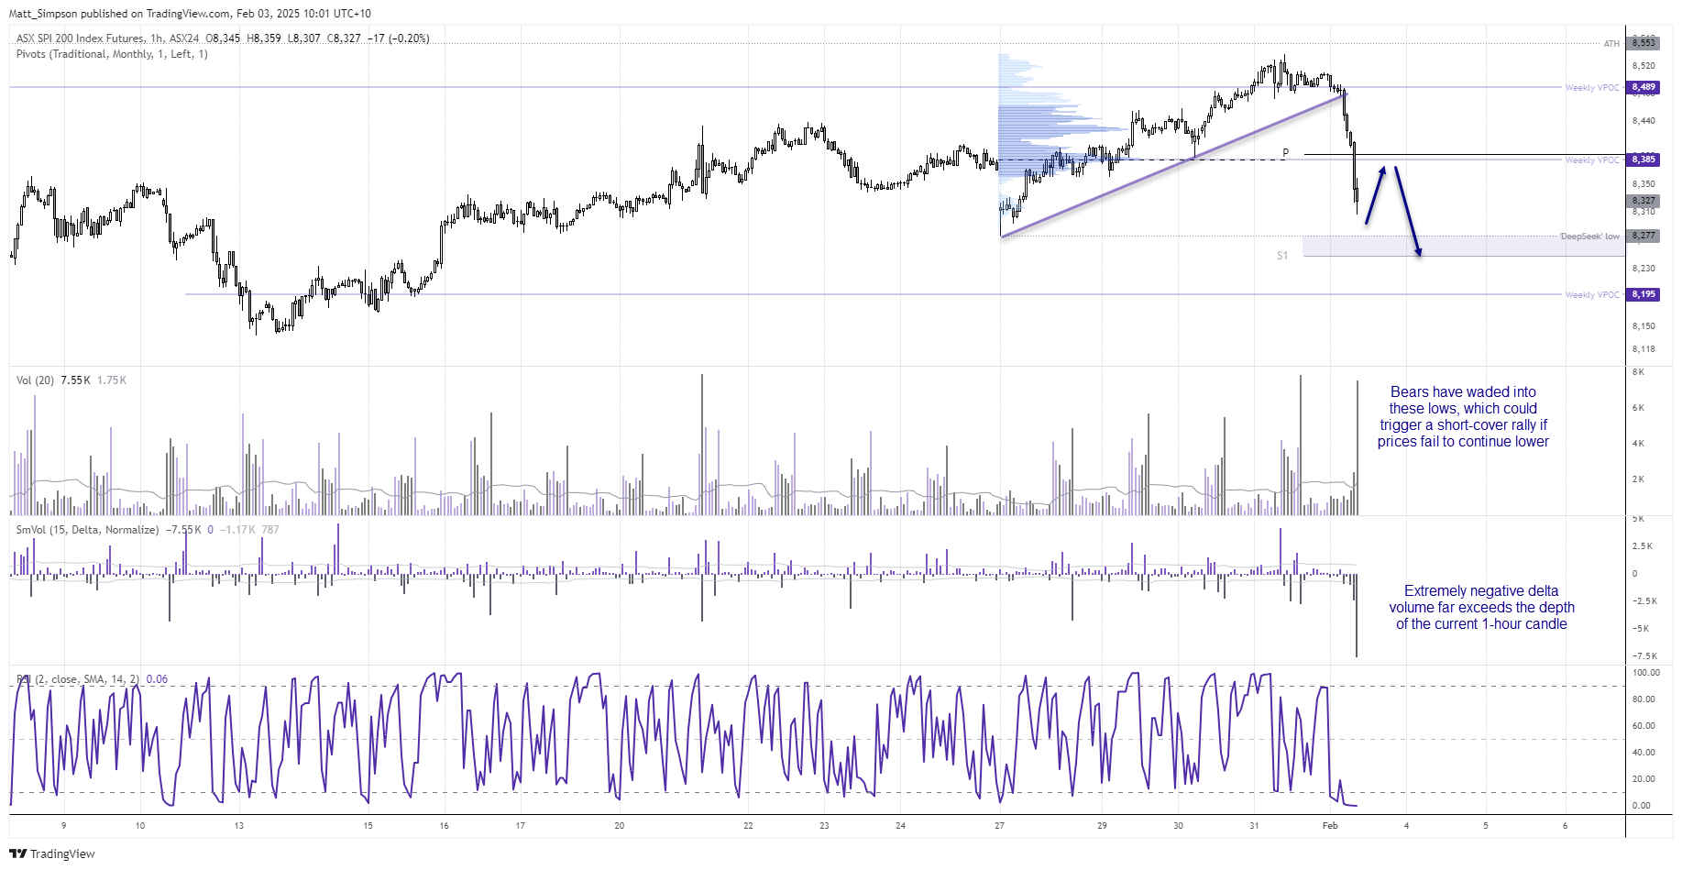Click the Pivots indicator legend
1682x870 pixels.
tap(112, 54)
